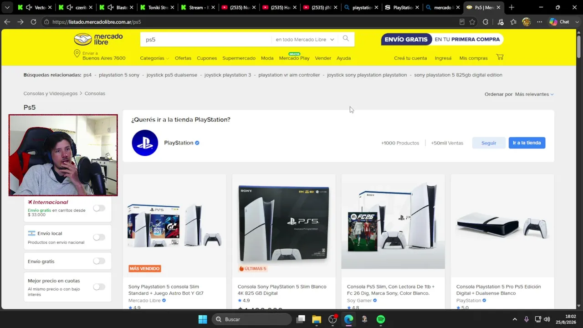This screenshot has height=328, width=583.
Task: Open a new browser tab
Action: tap(511, 7)
